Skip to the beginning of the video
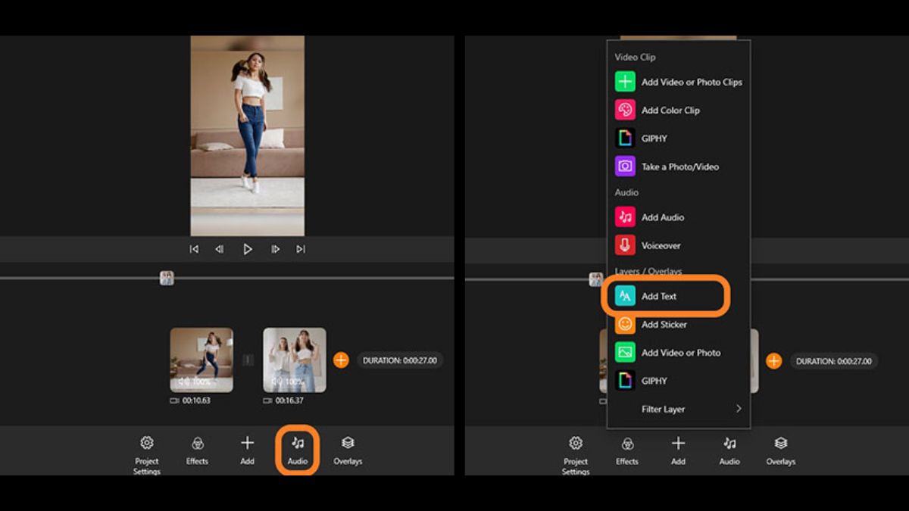909x511 pixels. coord(193,248)
